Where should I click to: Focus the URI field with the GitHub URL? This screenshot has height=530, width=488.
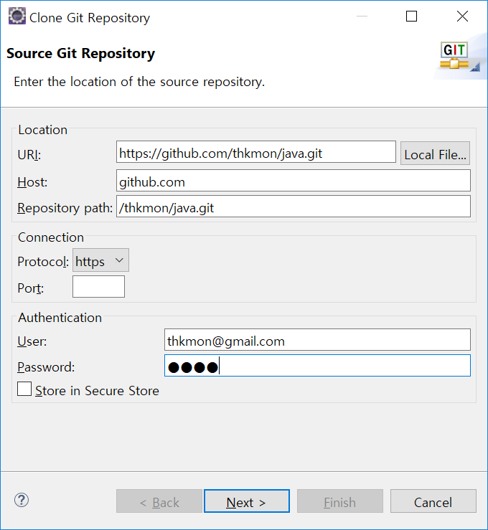click(255, 152)
